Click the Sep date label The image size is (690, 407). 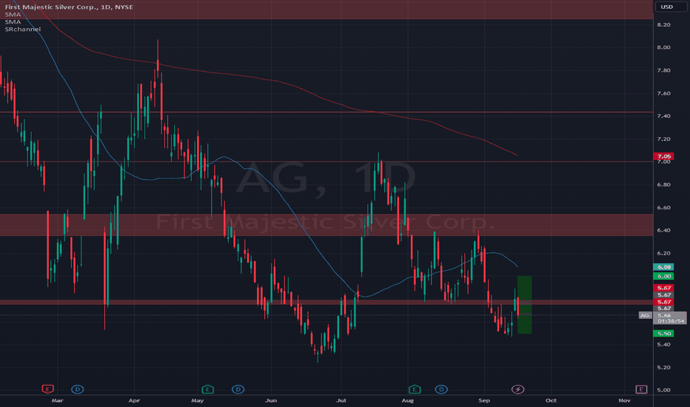pyautogui.click(x=484, y=400)
